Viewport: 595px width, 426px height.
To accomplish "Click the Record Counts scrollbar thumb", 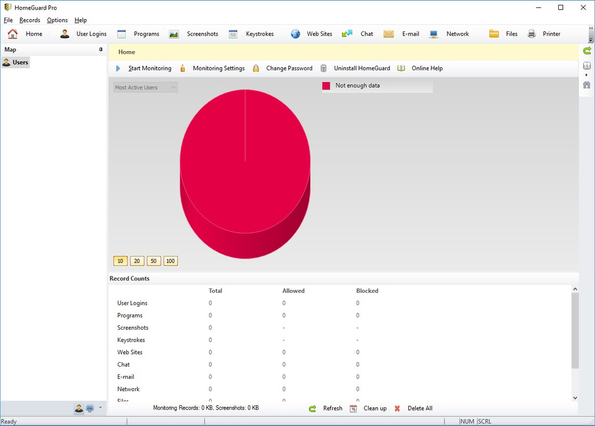I will tap(575, 330).
